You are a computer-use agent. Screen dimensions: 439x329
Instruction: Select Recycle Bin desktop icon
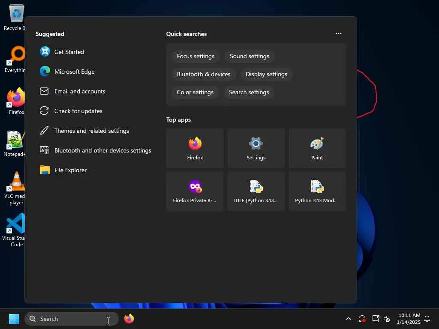tap(14, 18)
